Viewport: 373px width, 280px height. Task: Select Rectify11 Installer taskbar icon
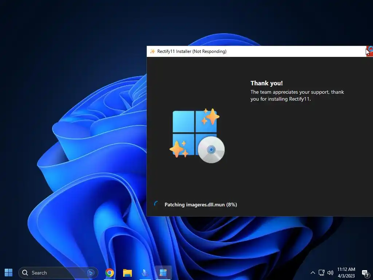(x=163, y=273)
